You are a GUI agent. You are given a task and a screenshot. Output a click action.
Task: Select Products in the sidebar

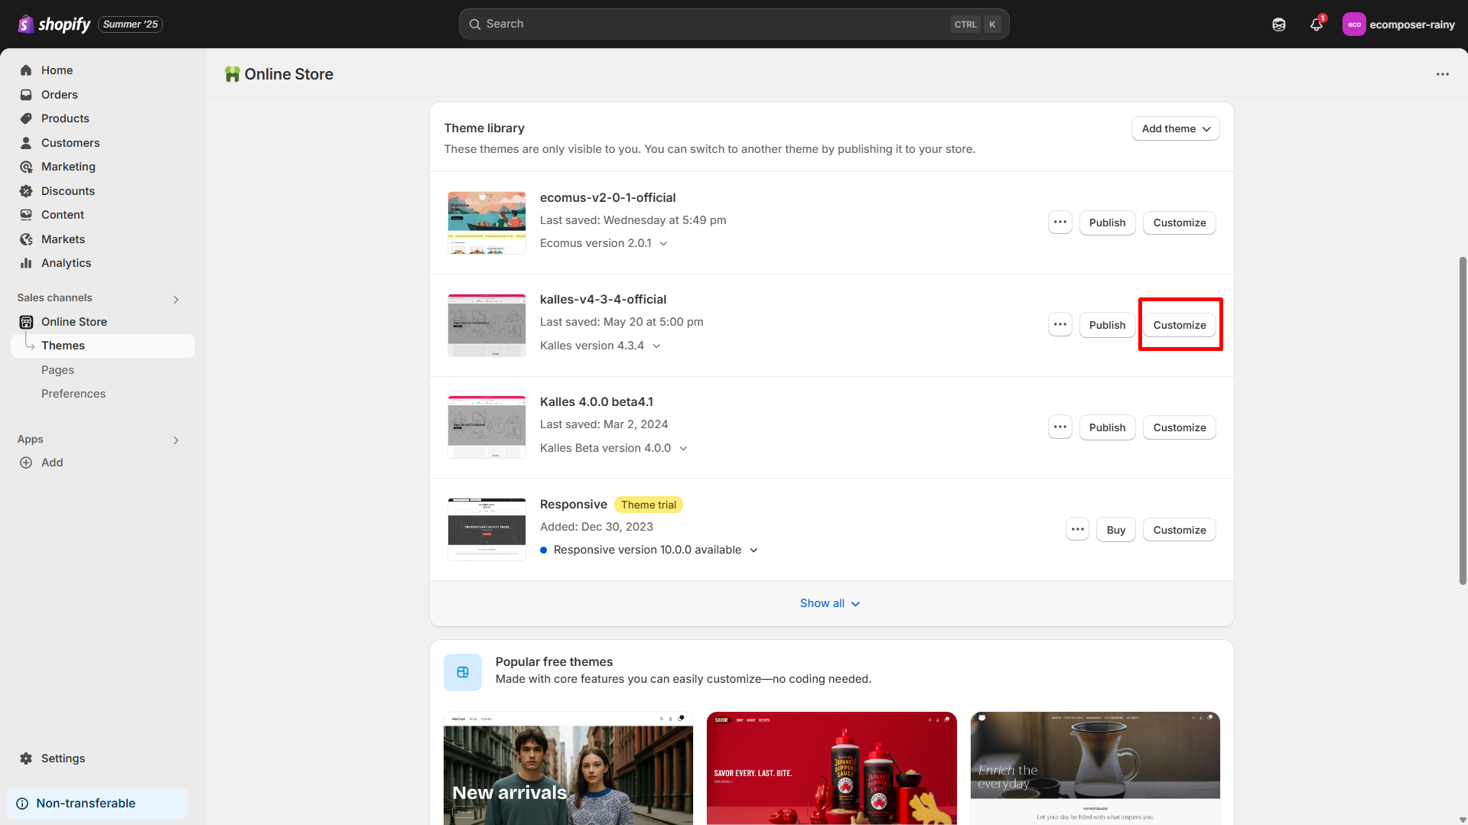point(65,119)
